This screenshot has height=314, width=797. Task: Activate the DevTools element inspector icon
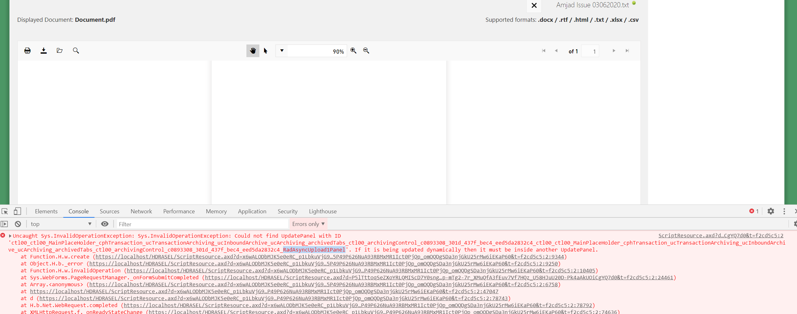pyautogui.click(x=5, y=211)
